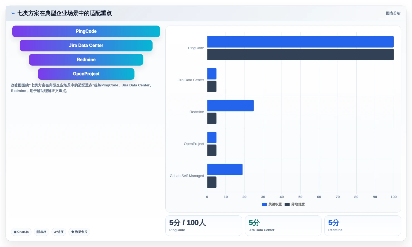Viewport: 412px width, 247px height.
Task: Click the GitLab Self-Managed y-axis label
Action: pos(187,176)
